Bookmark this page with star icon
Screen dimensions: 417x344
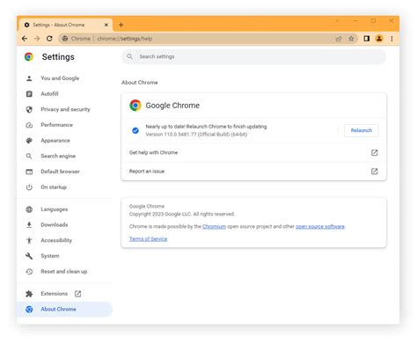351,39
